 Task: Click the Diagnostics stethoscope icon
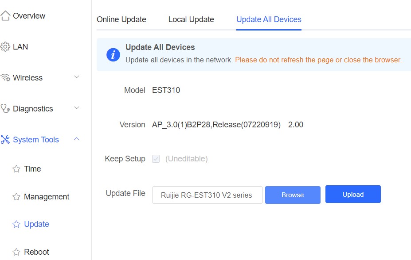(x=5, y=108)
